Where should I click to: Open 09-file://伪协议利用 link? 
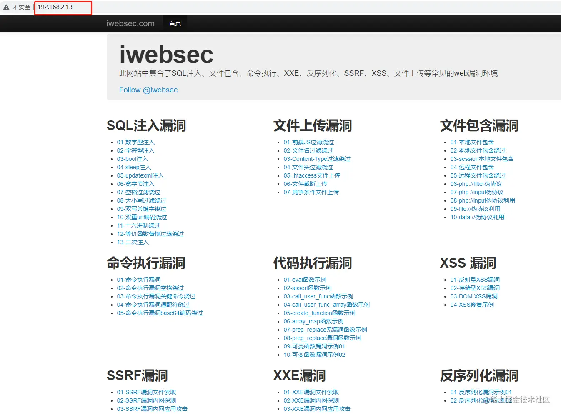tap(476, 209)
